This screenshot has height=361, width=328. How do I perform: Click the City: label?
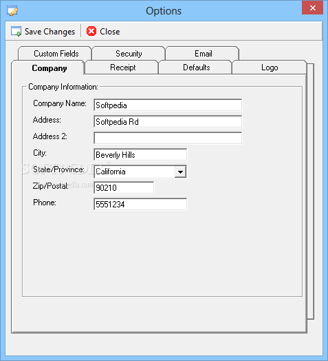(40, 153)
